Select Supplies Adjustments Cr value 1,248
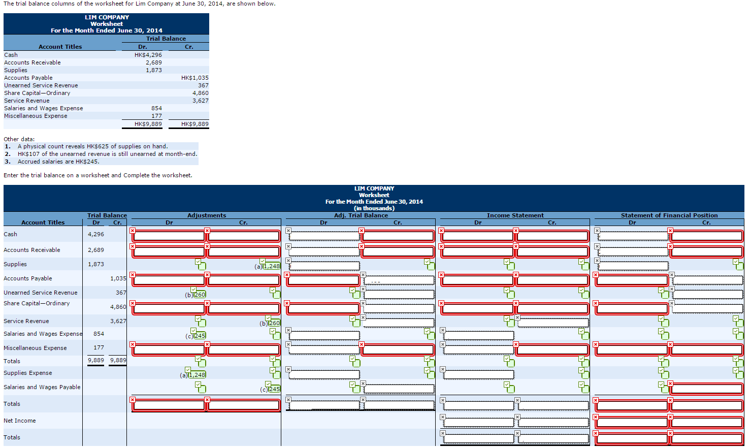 (x=271, y=266)
